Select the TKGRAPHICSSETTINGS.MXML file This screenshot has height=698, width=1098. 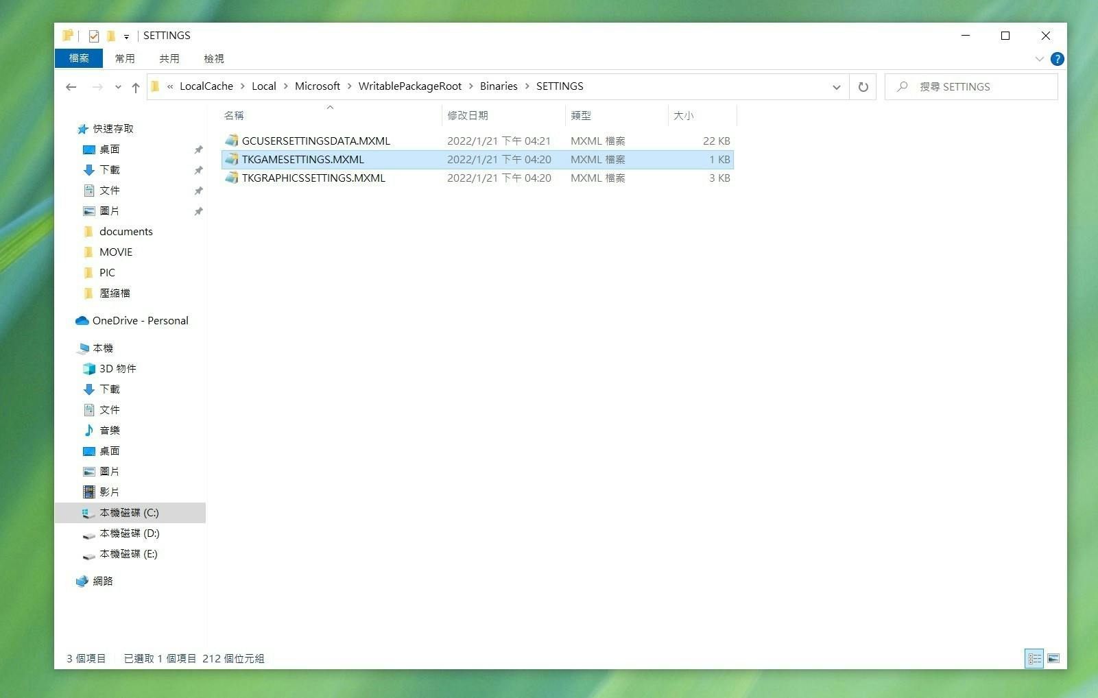[x=313, y=178]
